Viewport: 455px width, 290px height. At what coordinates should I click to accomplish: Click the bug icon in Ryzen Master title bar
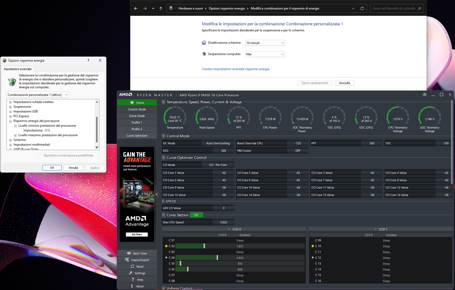coord(425,95)
